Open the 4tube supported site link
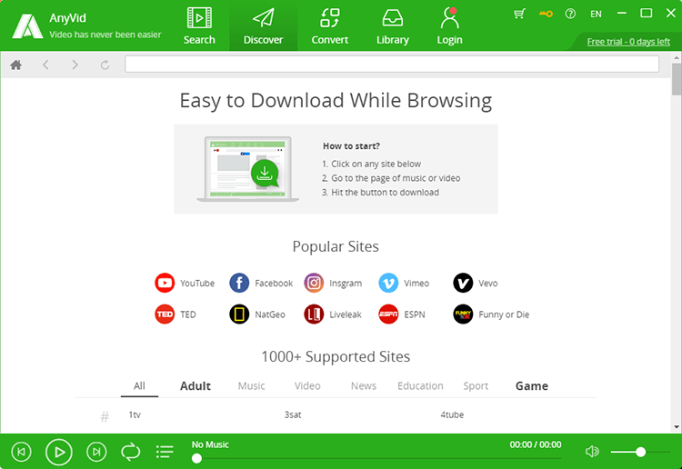Viewport: 682px width, 469px height. tap(452, 414)
